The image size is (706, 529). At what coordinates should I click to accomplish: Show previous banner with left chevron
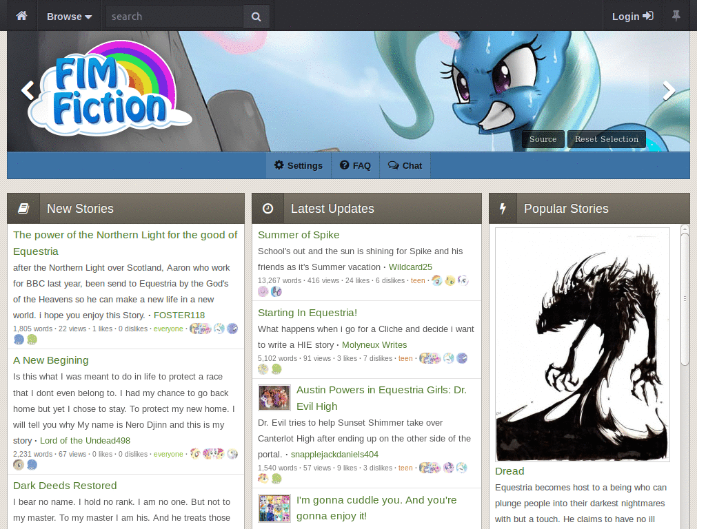click(x=28, y=90)
